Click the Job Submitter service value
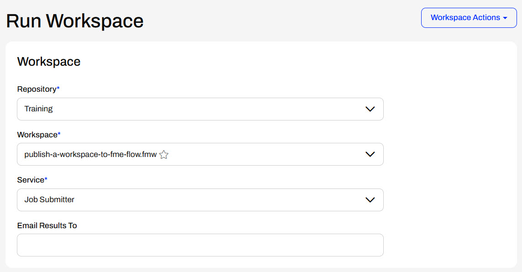 point(49,200)
